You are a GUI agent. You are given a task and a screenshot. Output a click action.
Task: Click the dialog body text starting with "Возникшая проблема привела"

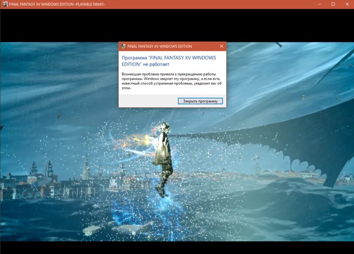tap(172, 81)
